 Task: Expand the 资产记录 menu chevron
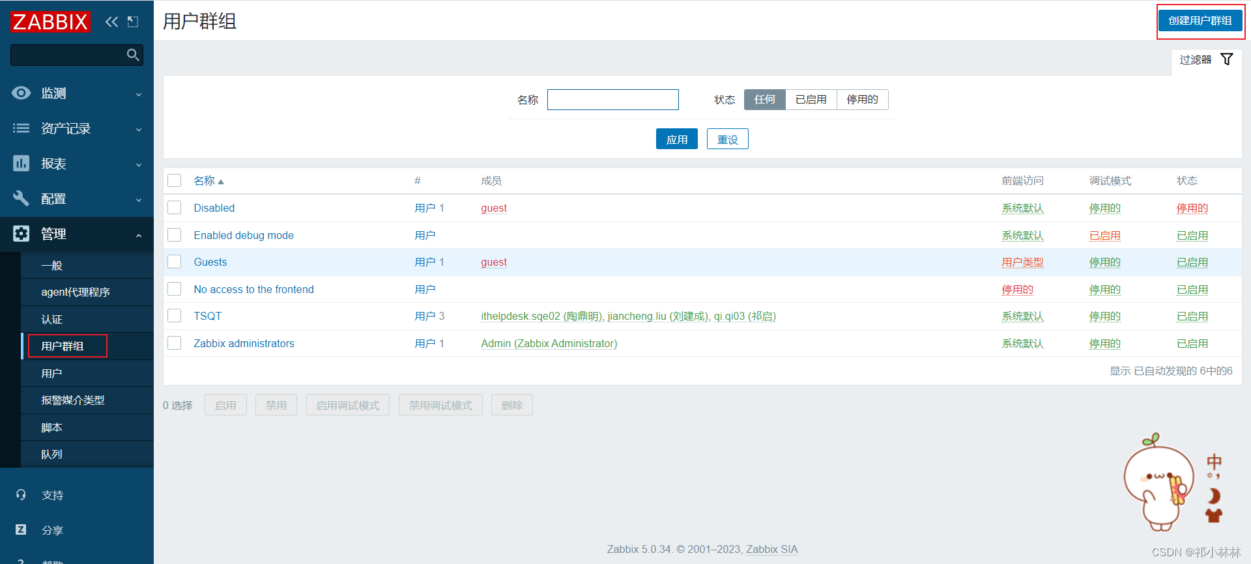(x=139, y=130)
